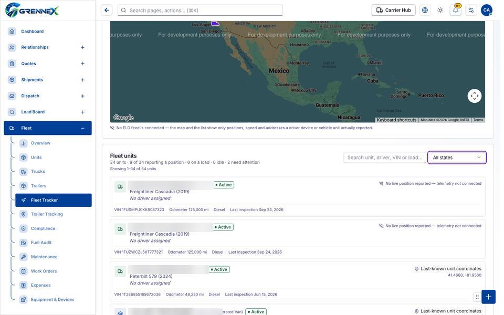Focus the Search unit, driver, VIN field
This screenshot has height=315, width=504.
385,157
